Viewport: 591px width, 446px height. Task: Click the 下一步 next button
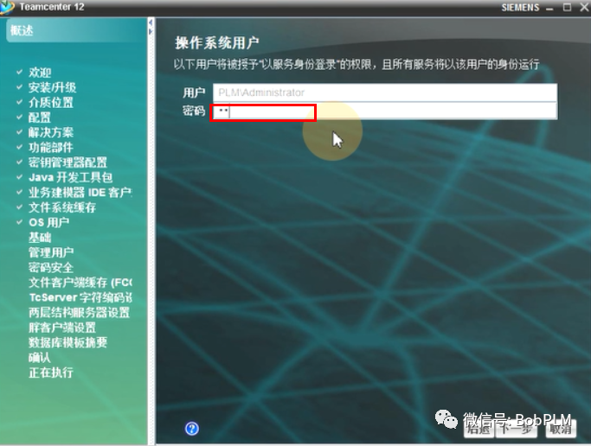click(x=517, y=429)
